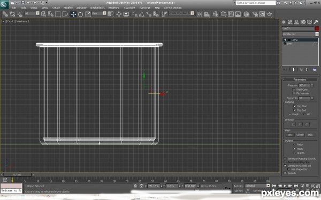Open the Render Setup icon
The image size is (321, 200).
click(x=255, y=14)
